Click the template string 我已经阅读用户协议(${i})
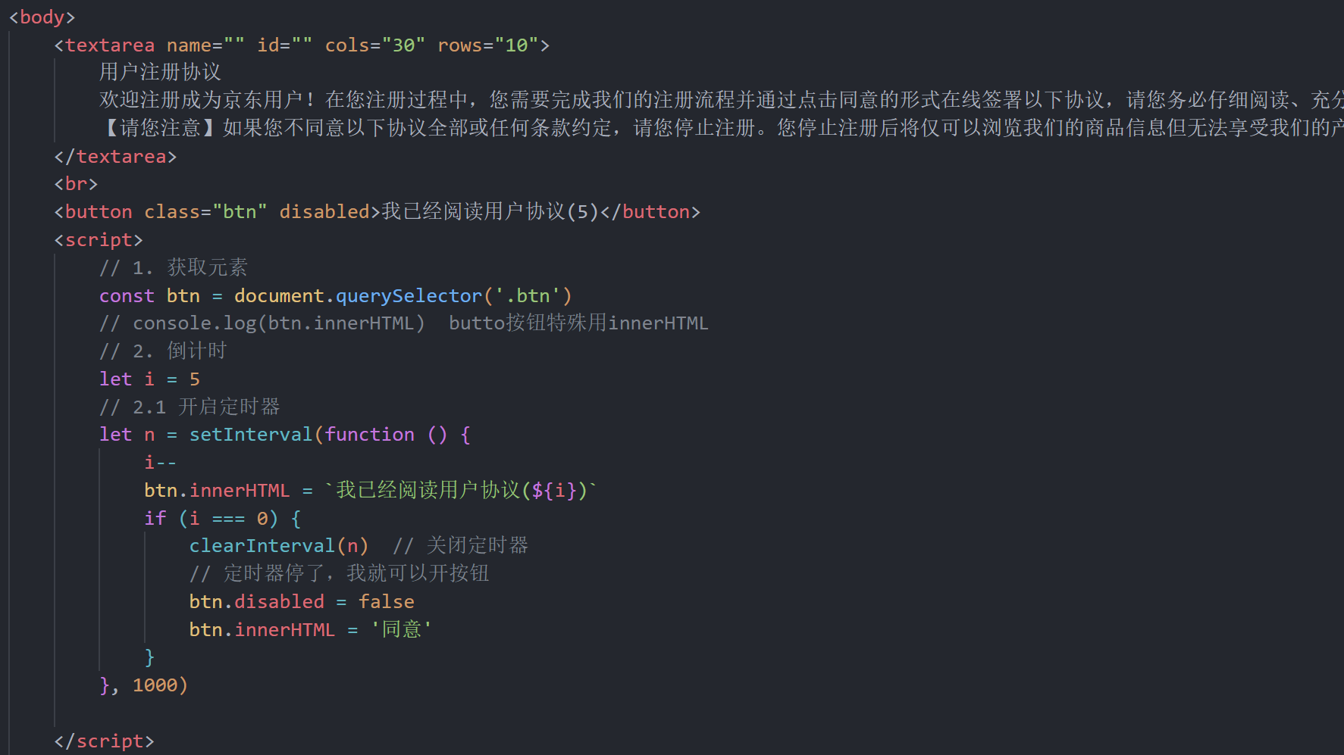Screen dimensions: 1344x755 click(x=461, y=491)
